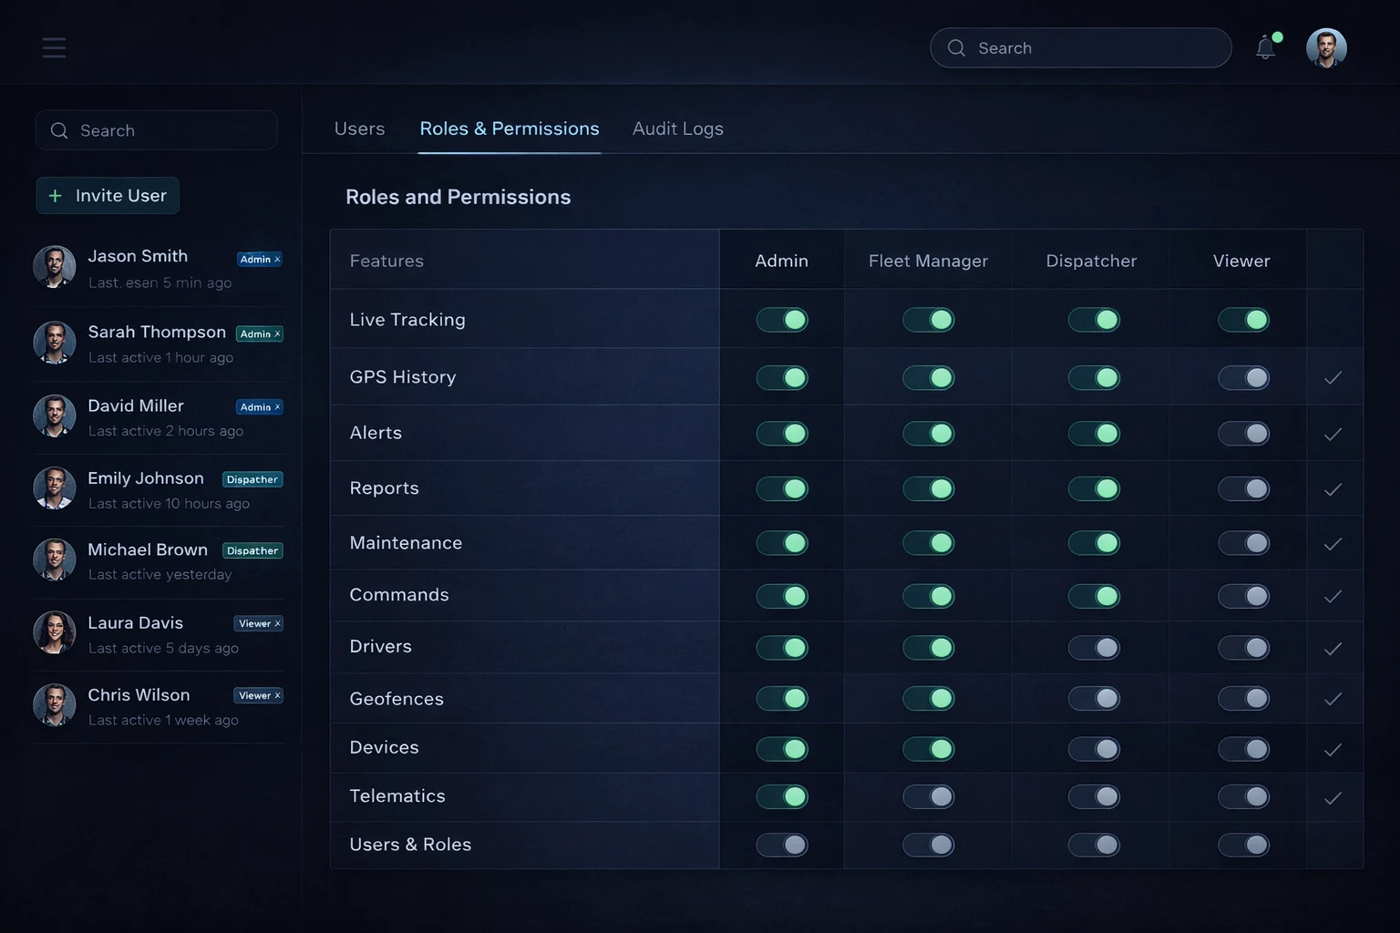This screenshot has height=933, width=1400.
Task: Remove Viewer tag from Laura Davis
Action: point(278,624)
